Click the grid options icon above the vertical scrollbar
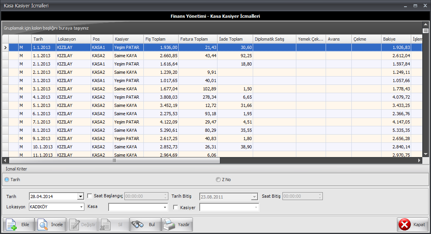 point(425,30)
